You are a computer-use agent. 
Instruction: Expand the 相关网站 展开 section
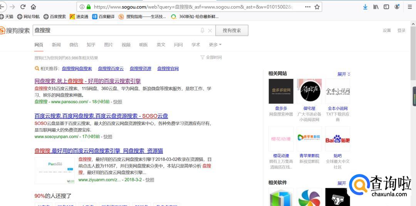(x=344, y=74)
